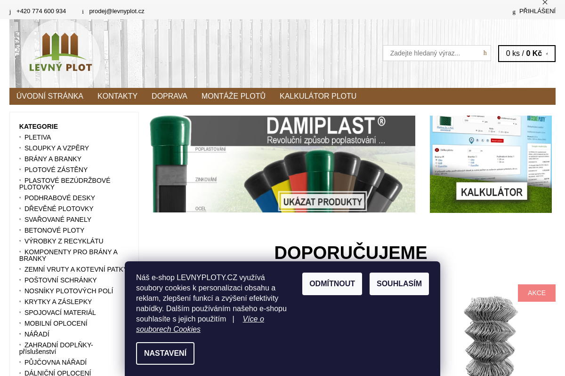Open DOPRAVA menu item
The width and height of the screenshot is (565, 376).
[x=169, y=96]
